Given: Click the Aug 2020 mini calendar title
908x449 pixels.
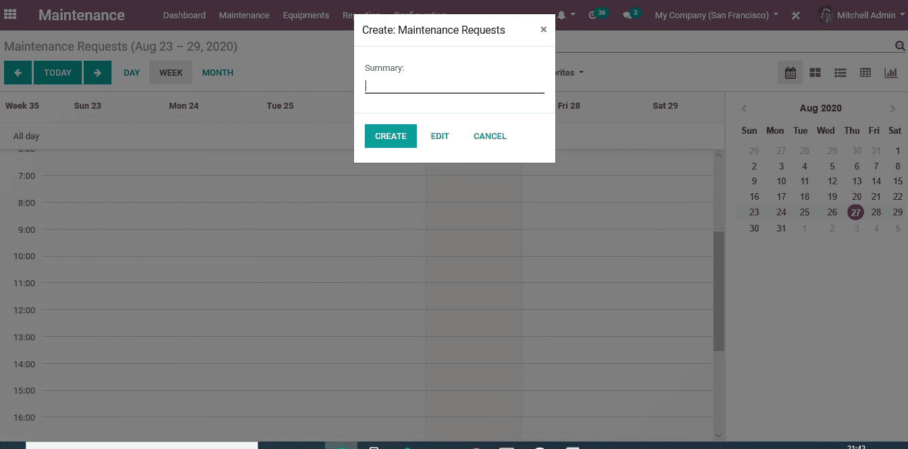Looking at the screenshot, I should click(820, 108).
